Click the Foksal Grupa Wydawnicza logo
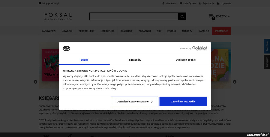 [58, 17]
